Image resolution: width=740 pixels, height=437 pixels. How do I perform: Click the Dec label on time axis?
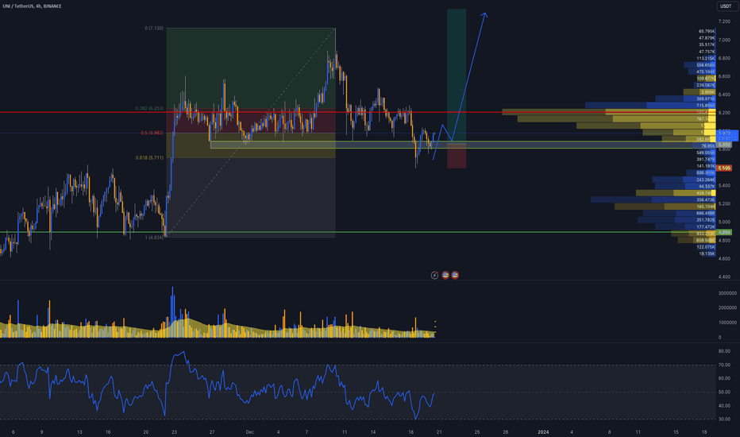(249, 432)
